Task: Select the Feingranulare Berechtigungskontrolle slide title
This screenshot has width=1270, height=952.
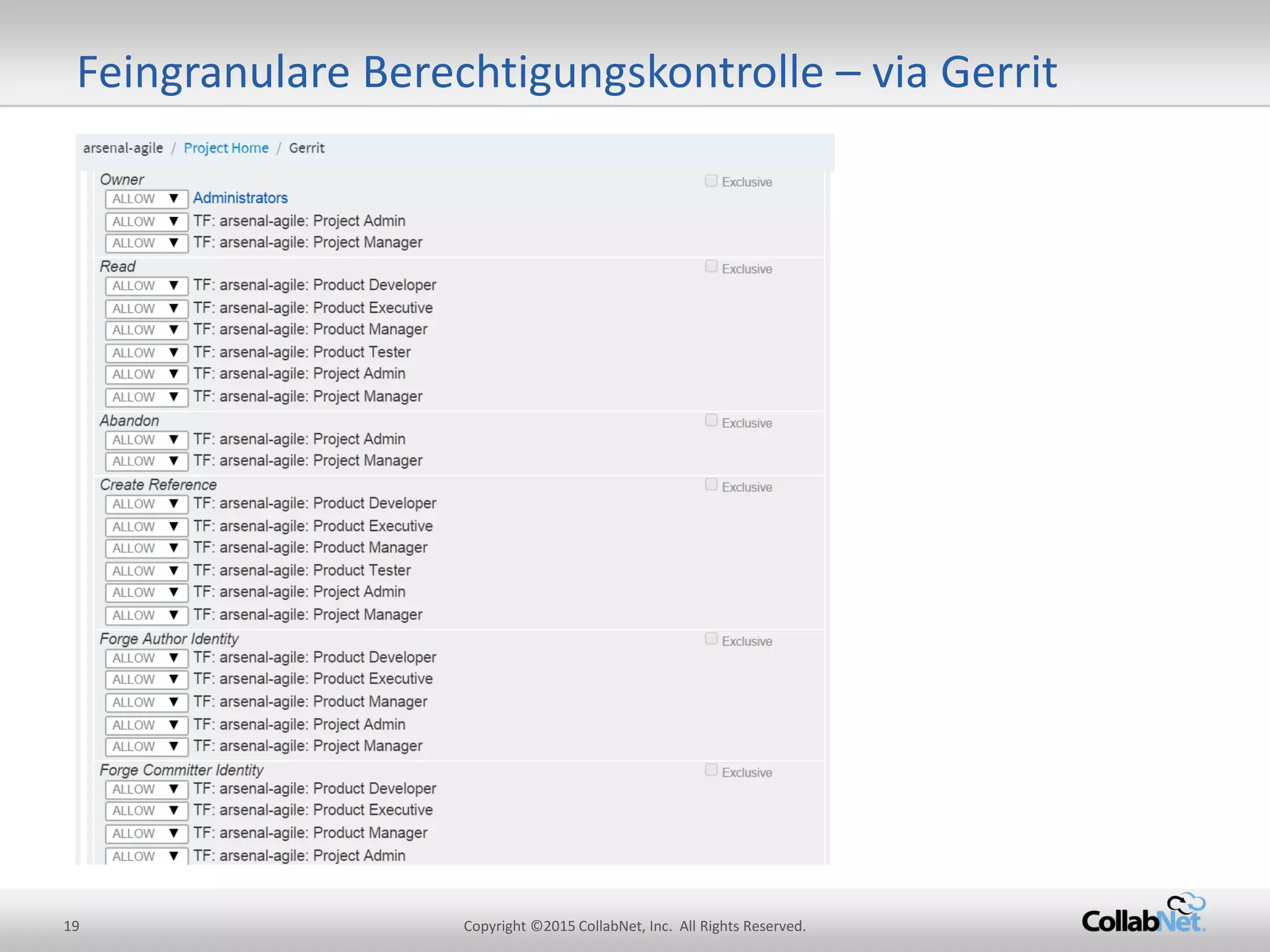Action: (x=567, y=72)
